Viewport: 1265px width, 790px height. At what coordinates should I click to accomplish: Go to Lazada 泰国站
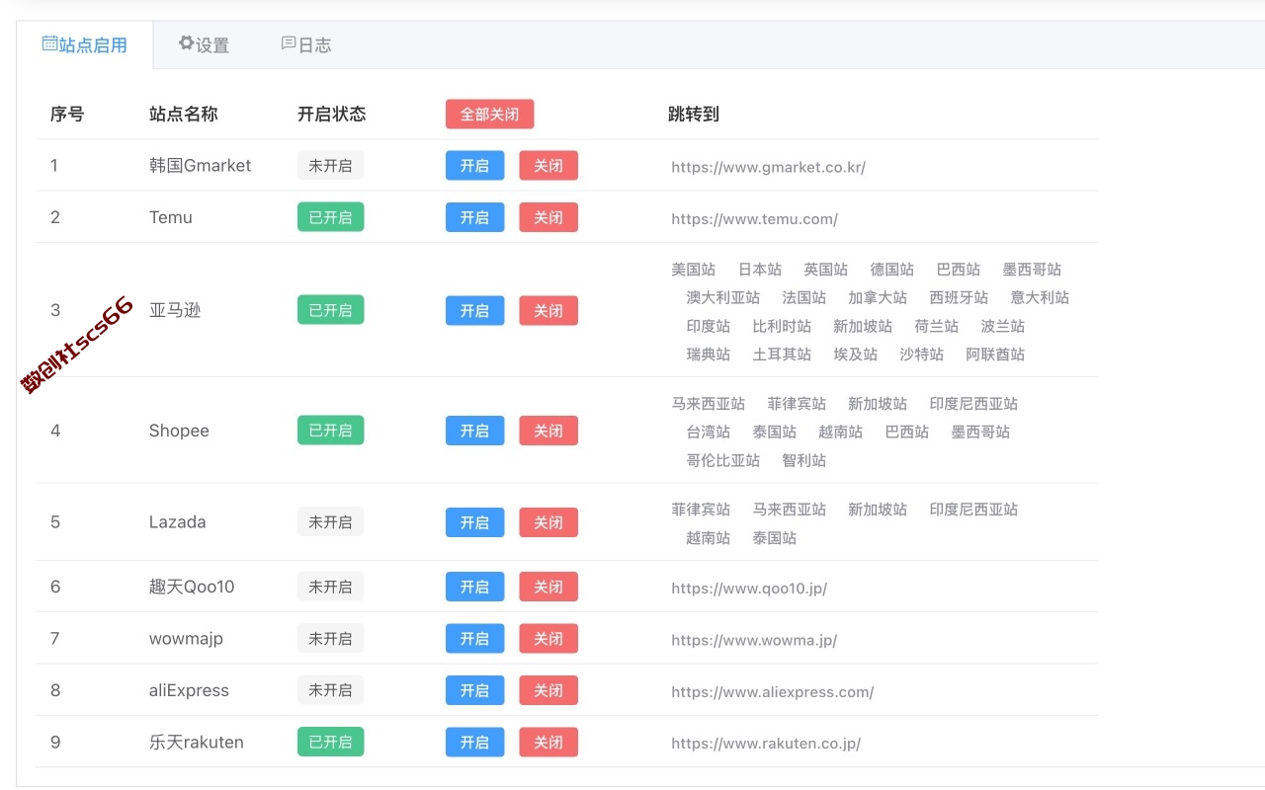[775, 538]
